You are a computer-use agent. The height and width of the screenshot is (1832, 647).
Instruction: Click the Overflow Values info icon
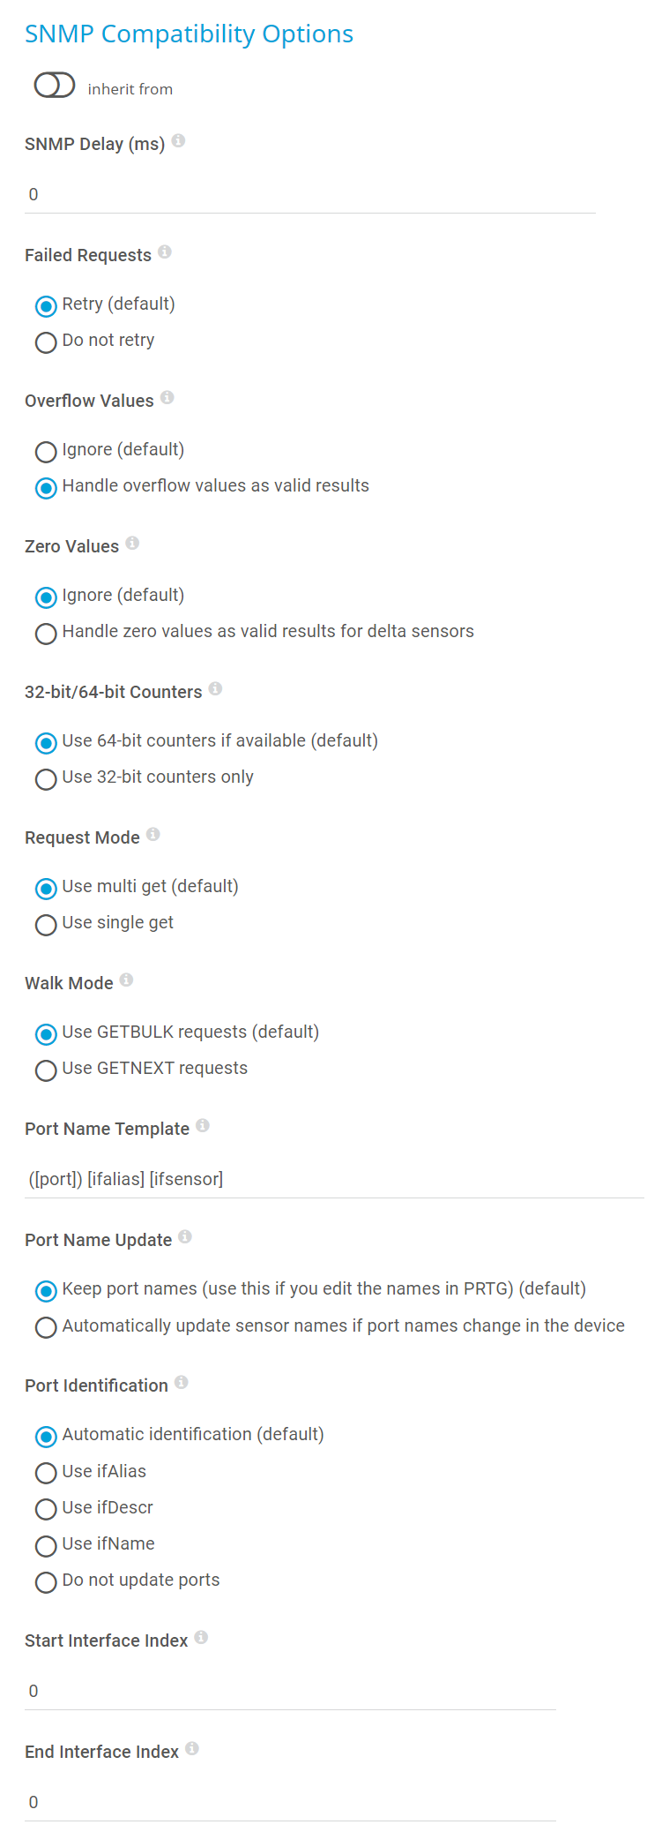pyautogui.click(x=167, y=398)
